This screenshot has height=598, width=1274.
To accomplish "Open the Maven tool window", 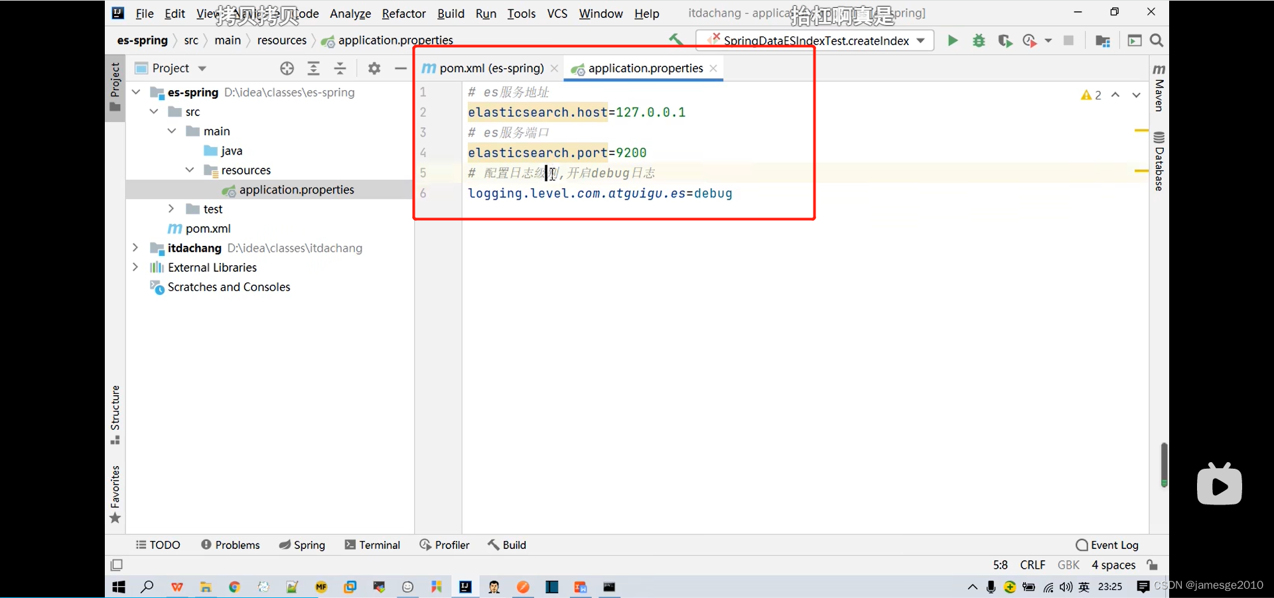I will tap(1159, 88).
